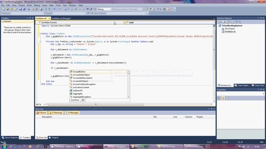The width and height of the screenshot is (266, 149).
Task: Click Refresh icon in Solution Explorer toolbar
Action: (228, 22)
